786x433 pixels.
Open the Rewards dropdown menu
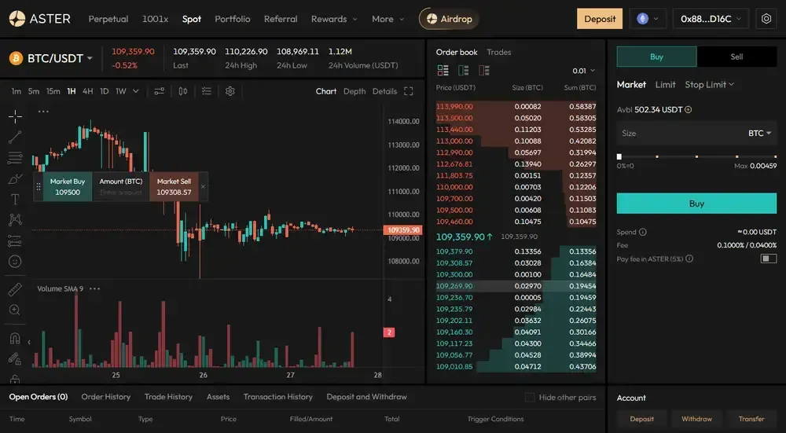pos(334,19)
